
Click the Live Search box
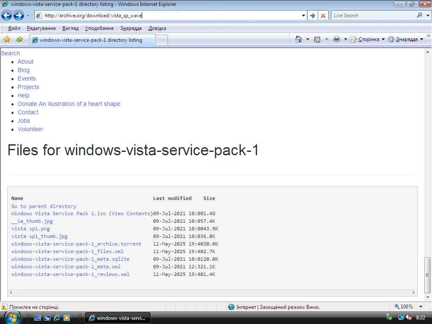click(373, 16)
